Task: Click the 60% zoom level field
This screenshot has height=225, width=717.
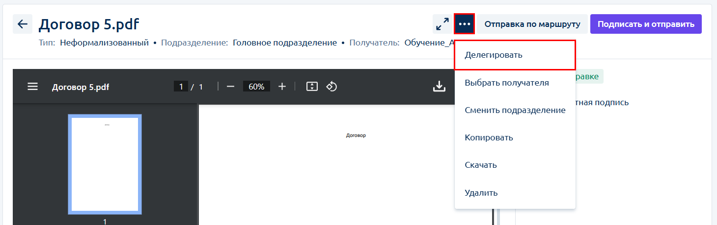Action: tap(256, 87)
